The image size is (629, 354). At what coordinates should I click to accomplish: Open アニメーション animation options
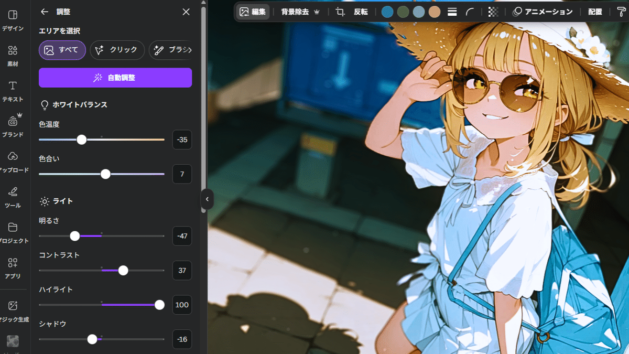(542, 12)
